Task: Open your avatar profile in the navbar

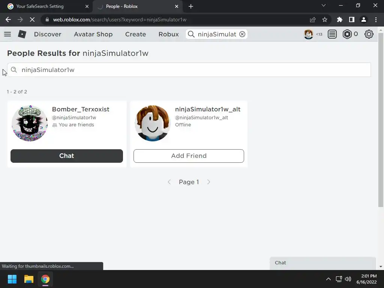Action: coord(308,34)
